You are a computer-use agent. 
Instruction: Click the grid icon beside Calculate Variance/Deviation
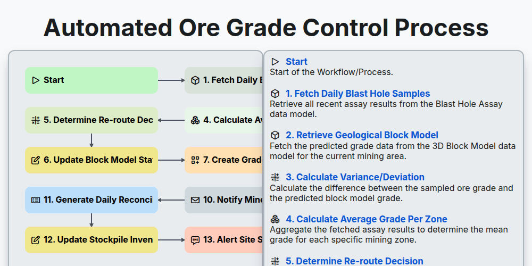(275, 177)
